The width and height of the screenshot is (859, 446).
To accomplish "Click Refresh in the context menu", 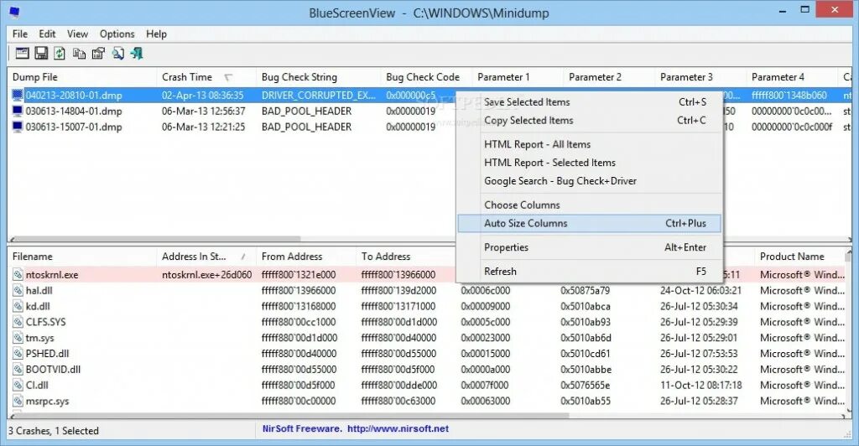I will (590, 272).
